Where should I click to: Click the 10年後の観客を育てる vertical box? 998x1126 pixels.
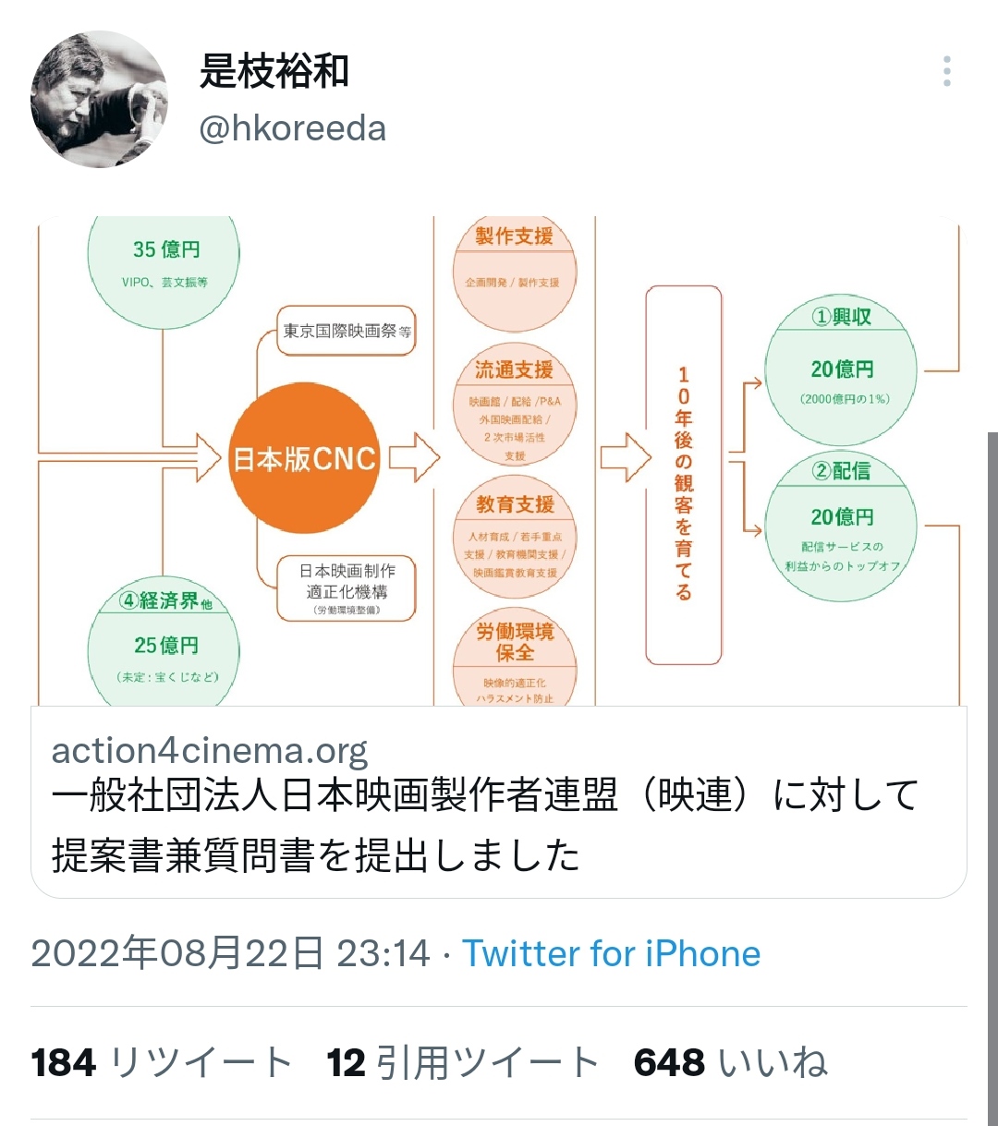click(x=683, y=475)
